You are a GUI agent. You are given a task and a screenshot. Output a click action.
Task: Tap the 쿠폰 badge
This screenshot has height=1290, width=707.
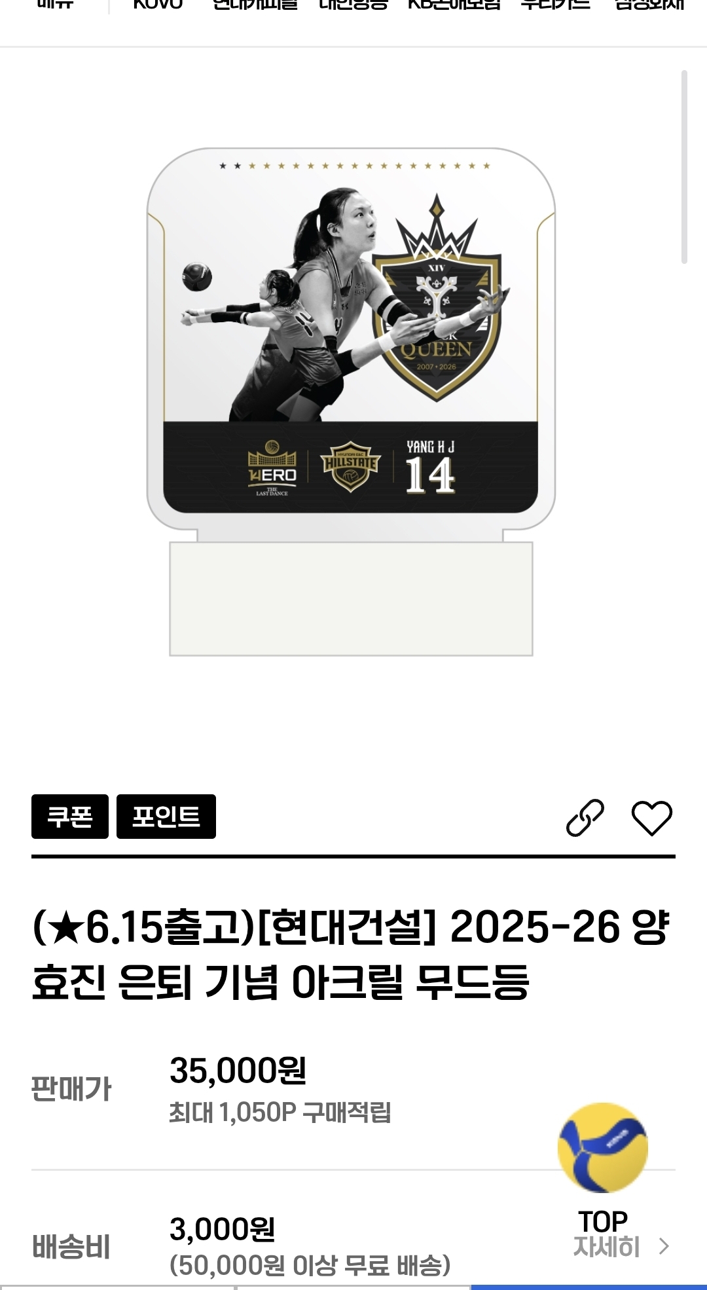(x=70, y=817)
